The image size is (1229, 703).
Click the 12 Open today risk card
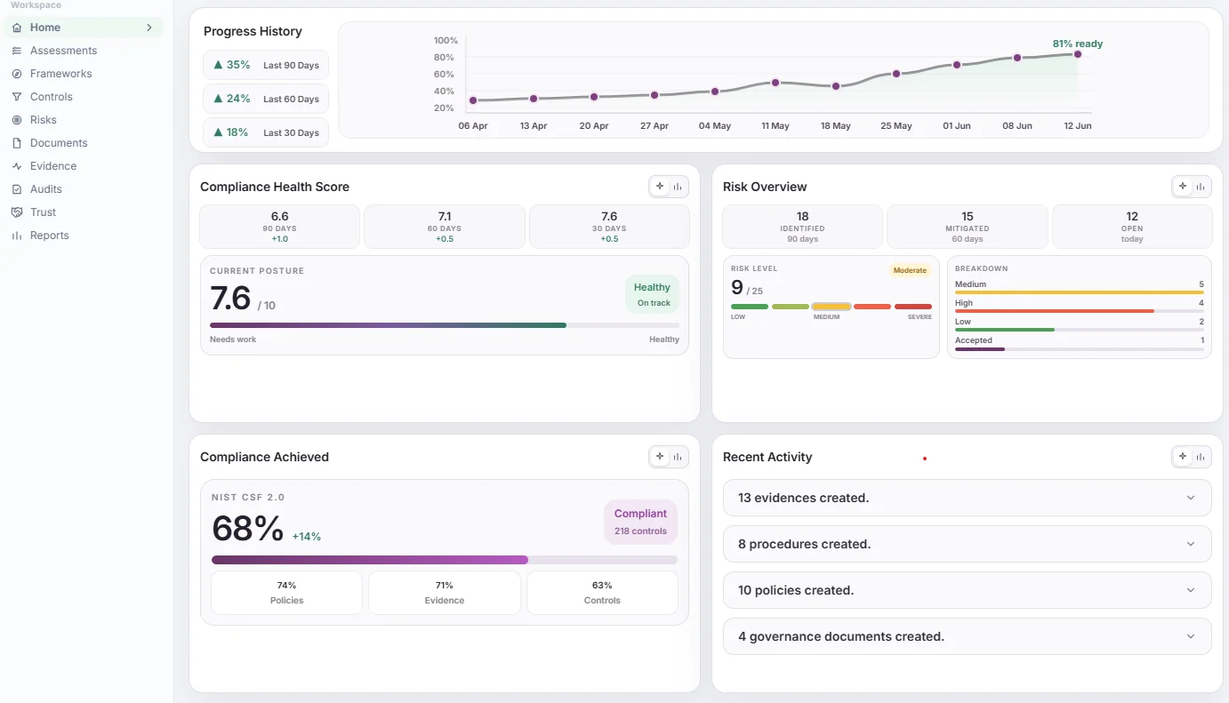[1132, 227]
